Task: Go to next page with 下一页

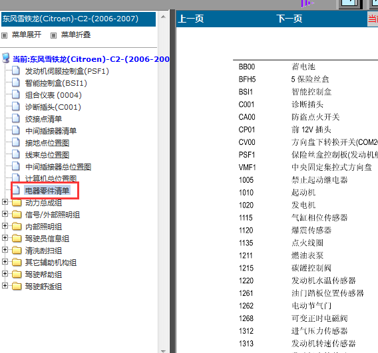Action: click(x=289, y=19)
